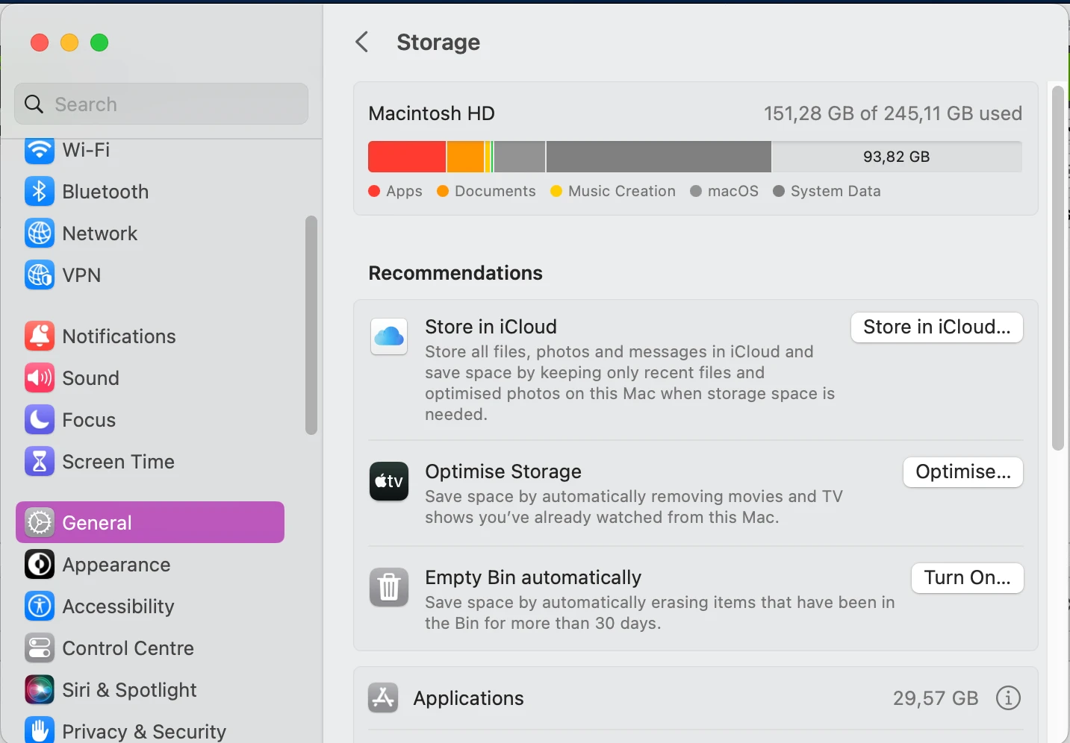1070x743 pixels.
Task: Click inside the sidebar Search field
Action: 161,104
